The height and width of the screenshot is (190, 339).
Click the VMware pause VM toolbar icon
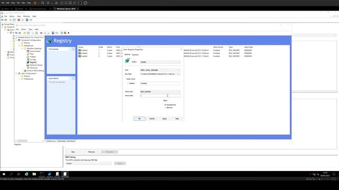click(x=35, y=3)
